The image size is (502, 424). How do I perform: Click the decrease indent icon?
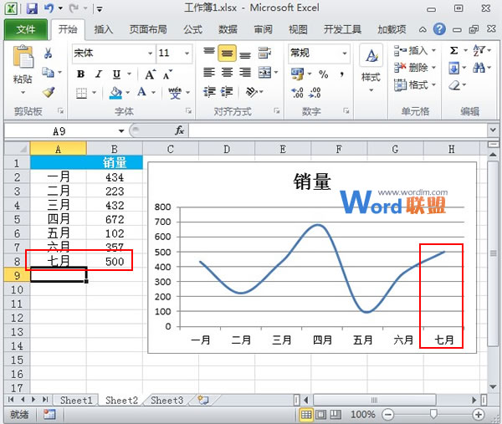pos(209,92)
